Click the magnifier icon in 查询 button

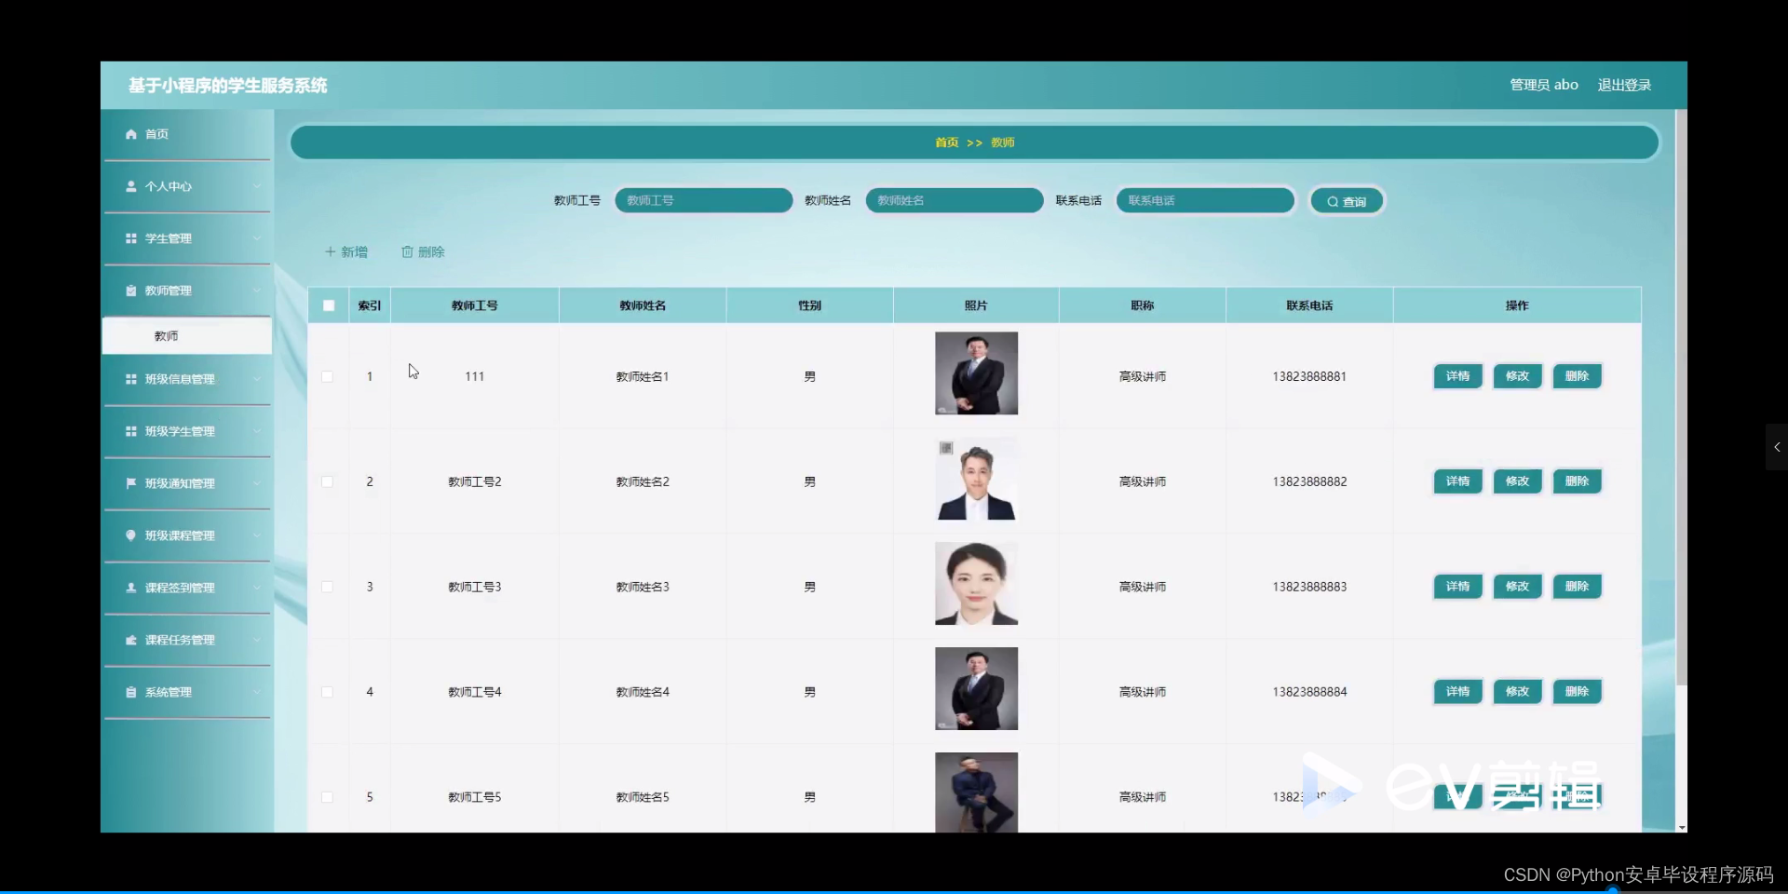click(1333, 200)
